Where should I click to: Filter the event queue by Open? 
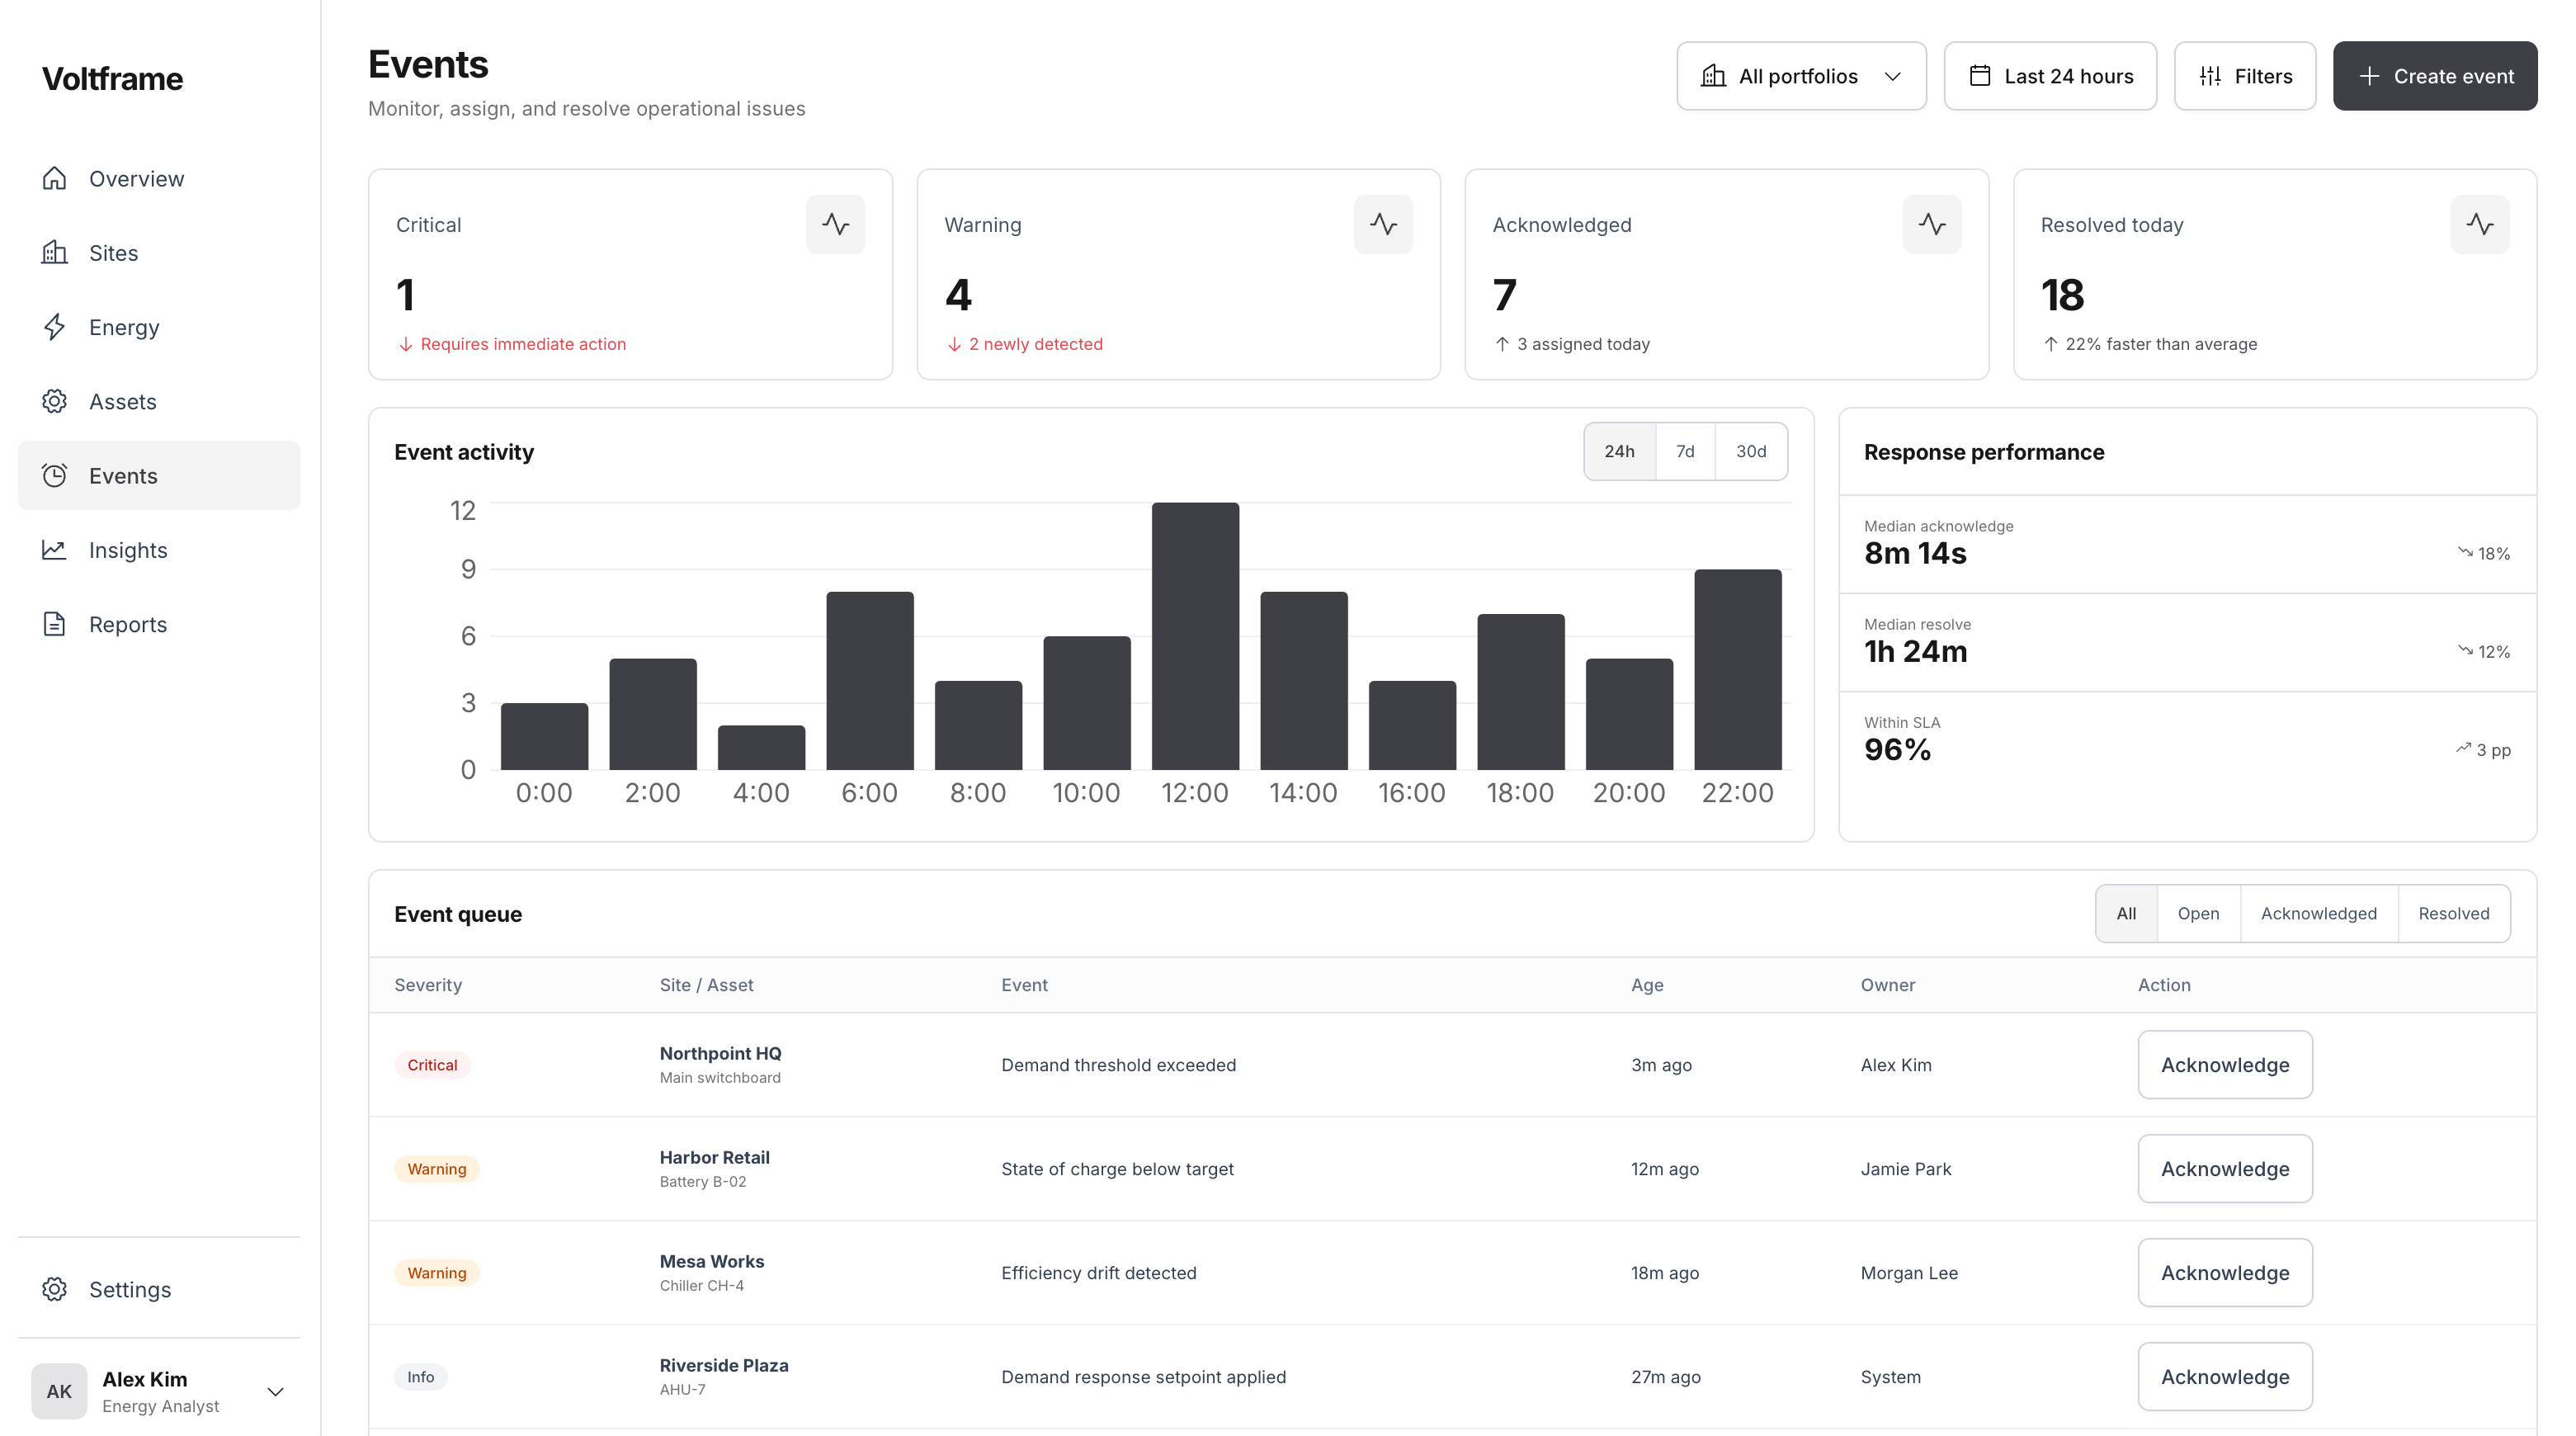click(x=2198, y=913)
